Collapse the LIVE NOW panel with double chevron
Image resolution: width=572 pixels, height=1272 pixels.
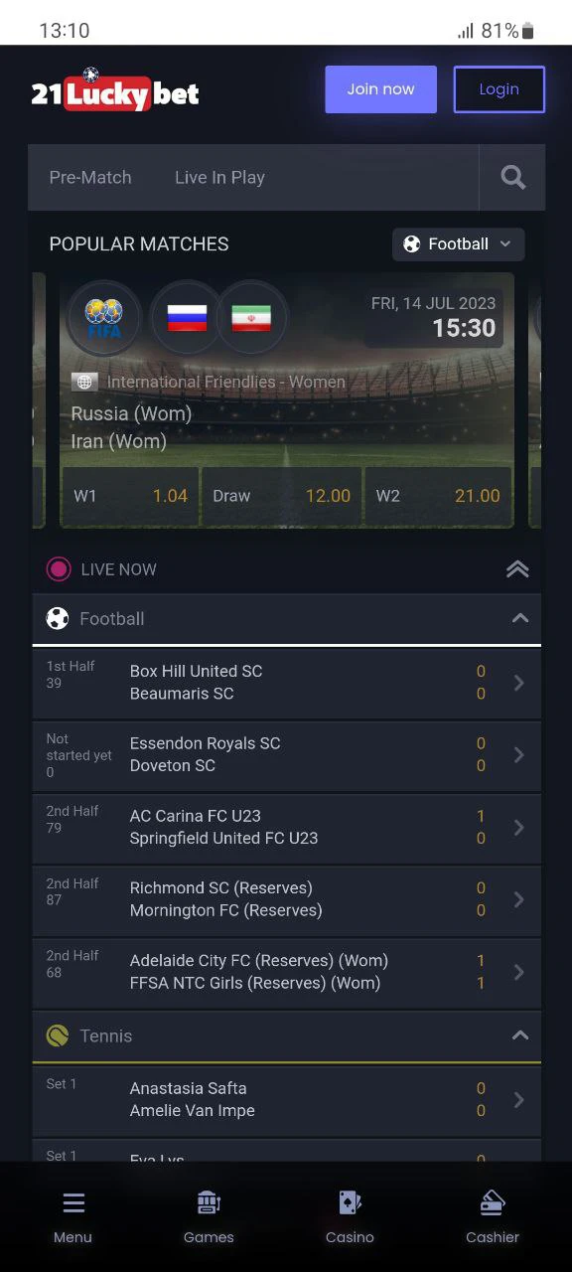pos(517,568)
